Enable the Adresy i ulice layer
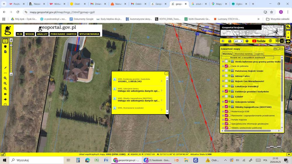 [x=226, y=76]
